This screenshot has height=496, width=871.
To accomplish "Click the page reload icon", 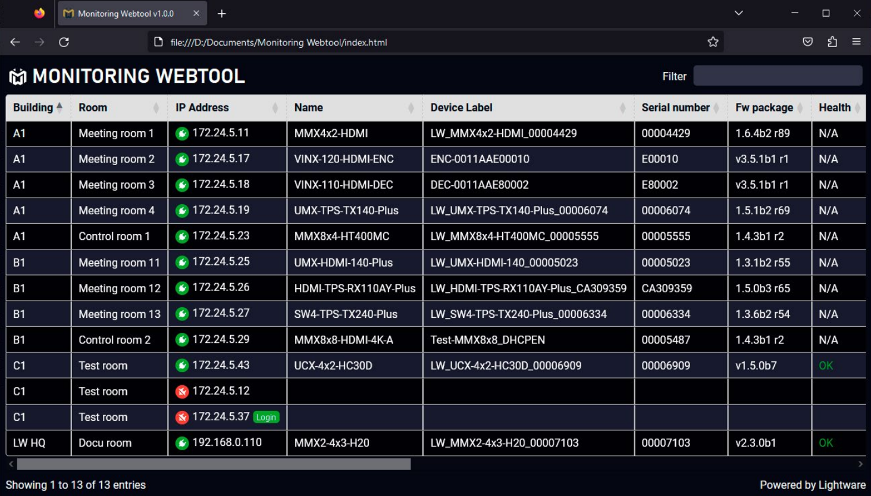I will point(64,42).
